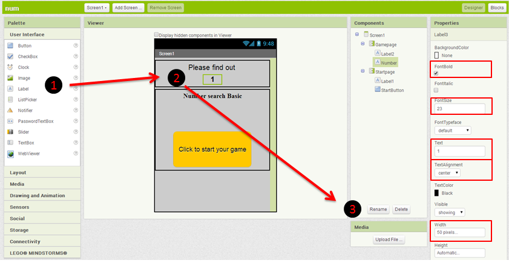The image size is (509, 263).
Task: Click the Notifier warning icon
Action: click(x=10, y=110)
